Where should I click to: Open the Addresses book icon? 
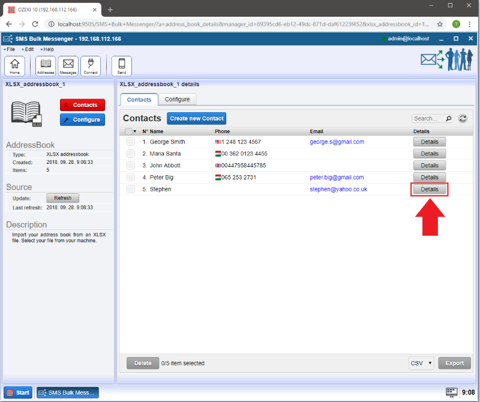[46, 65]
